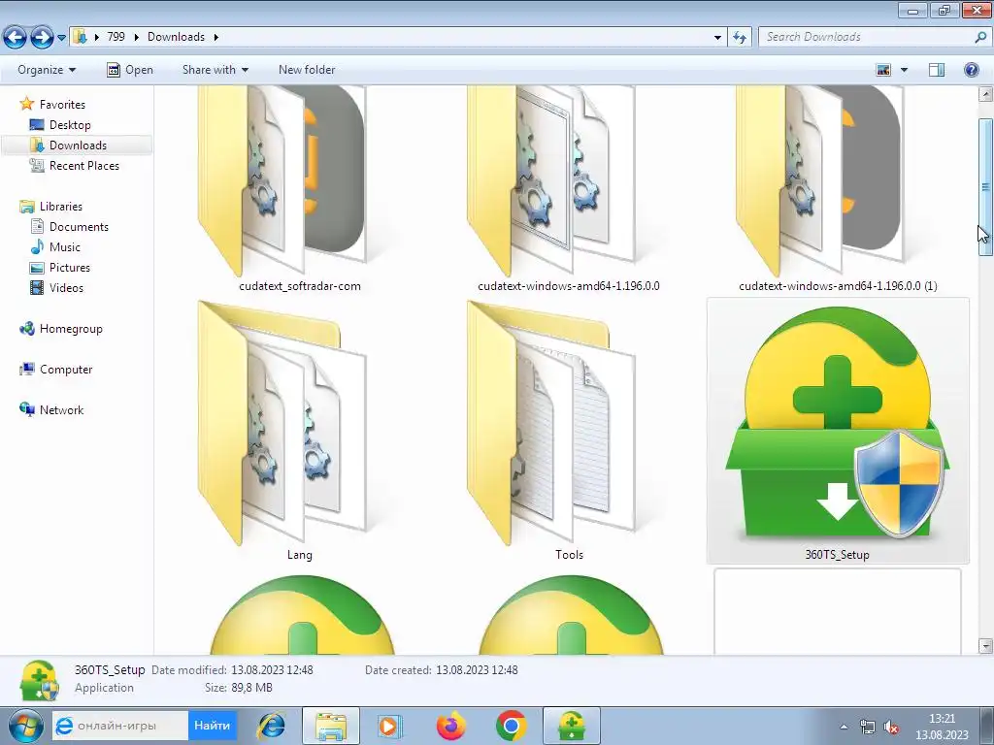Launch Google Chrome from the taskbar
This screenshot has width=994, height=745.
[511, 726]
